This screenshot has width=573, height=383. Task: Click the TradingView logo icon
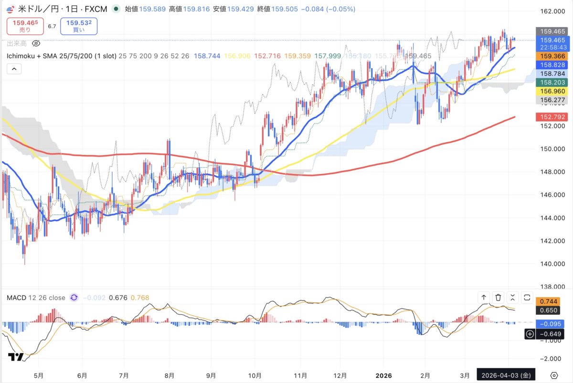coord(16,357)
